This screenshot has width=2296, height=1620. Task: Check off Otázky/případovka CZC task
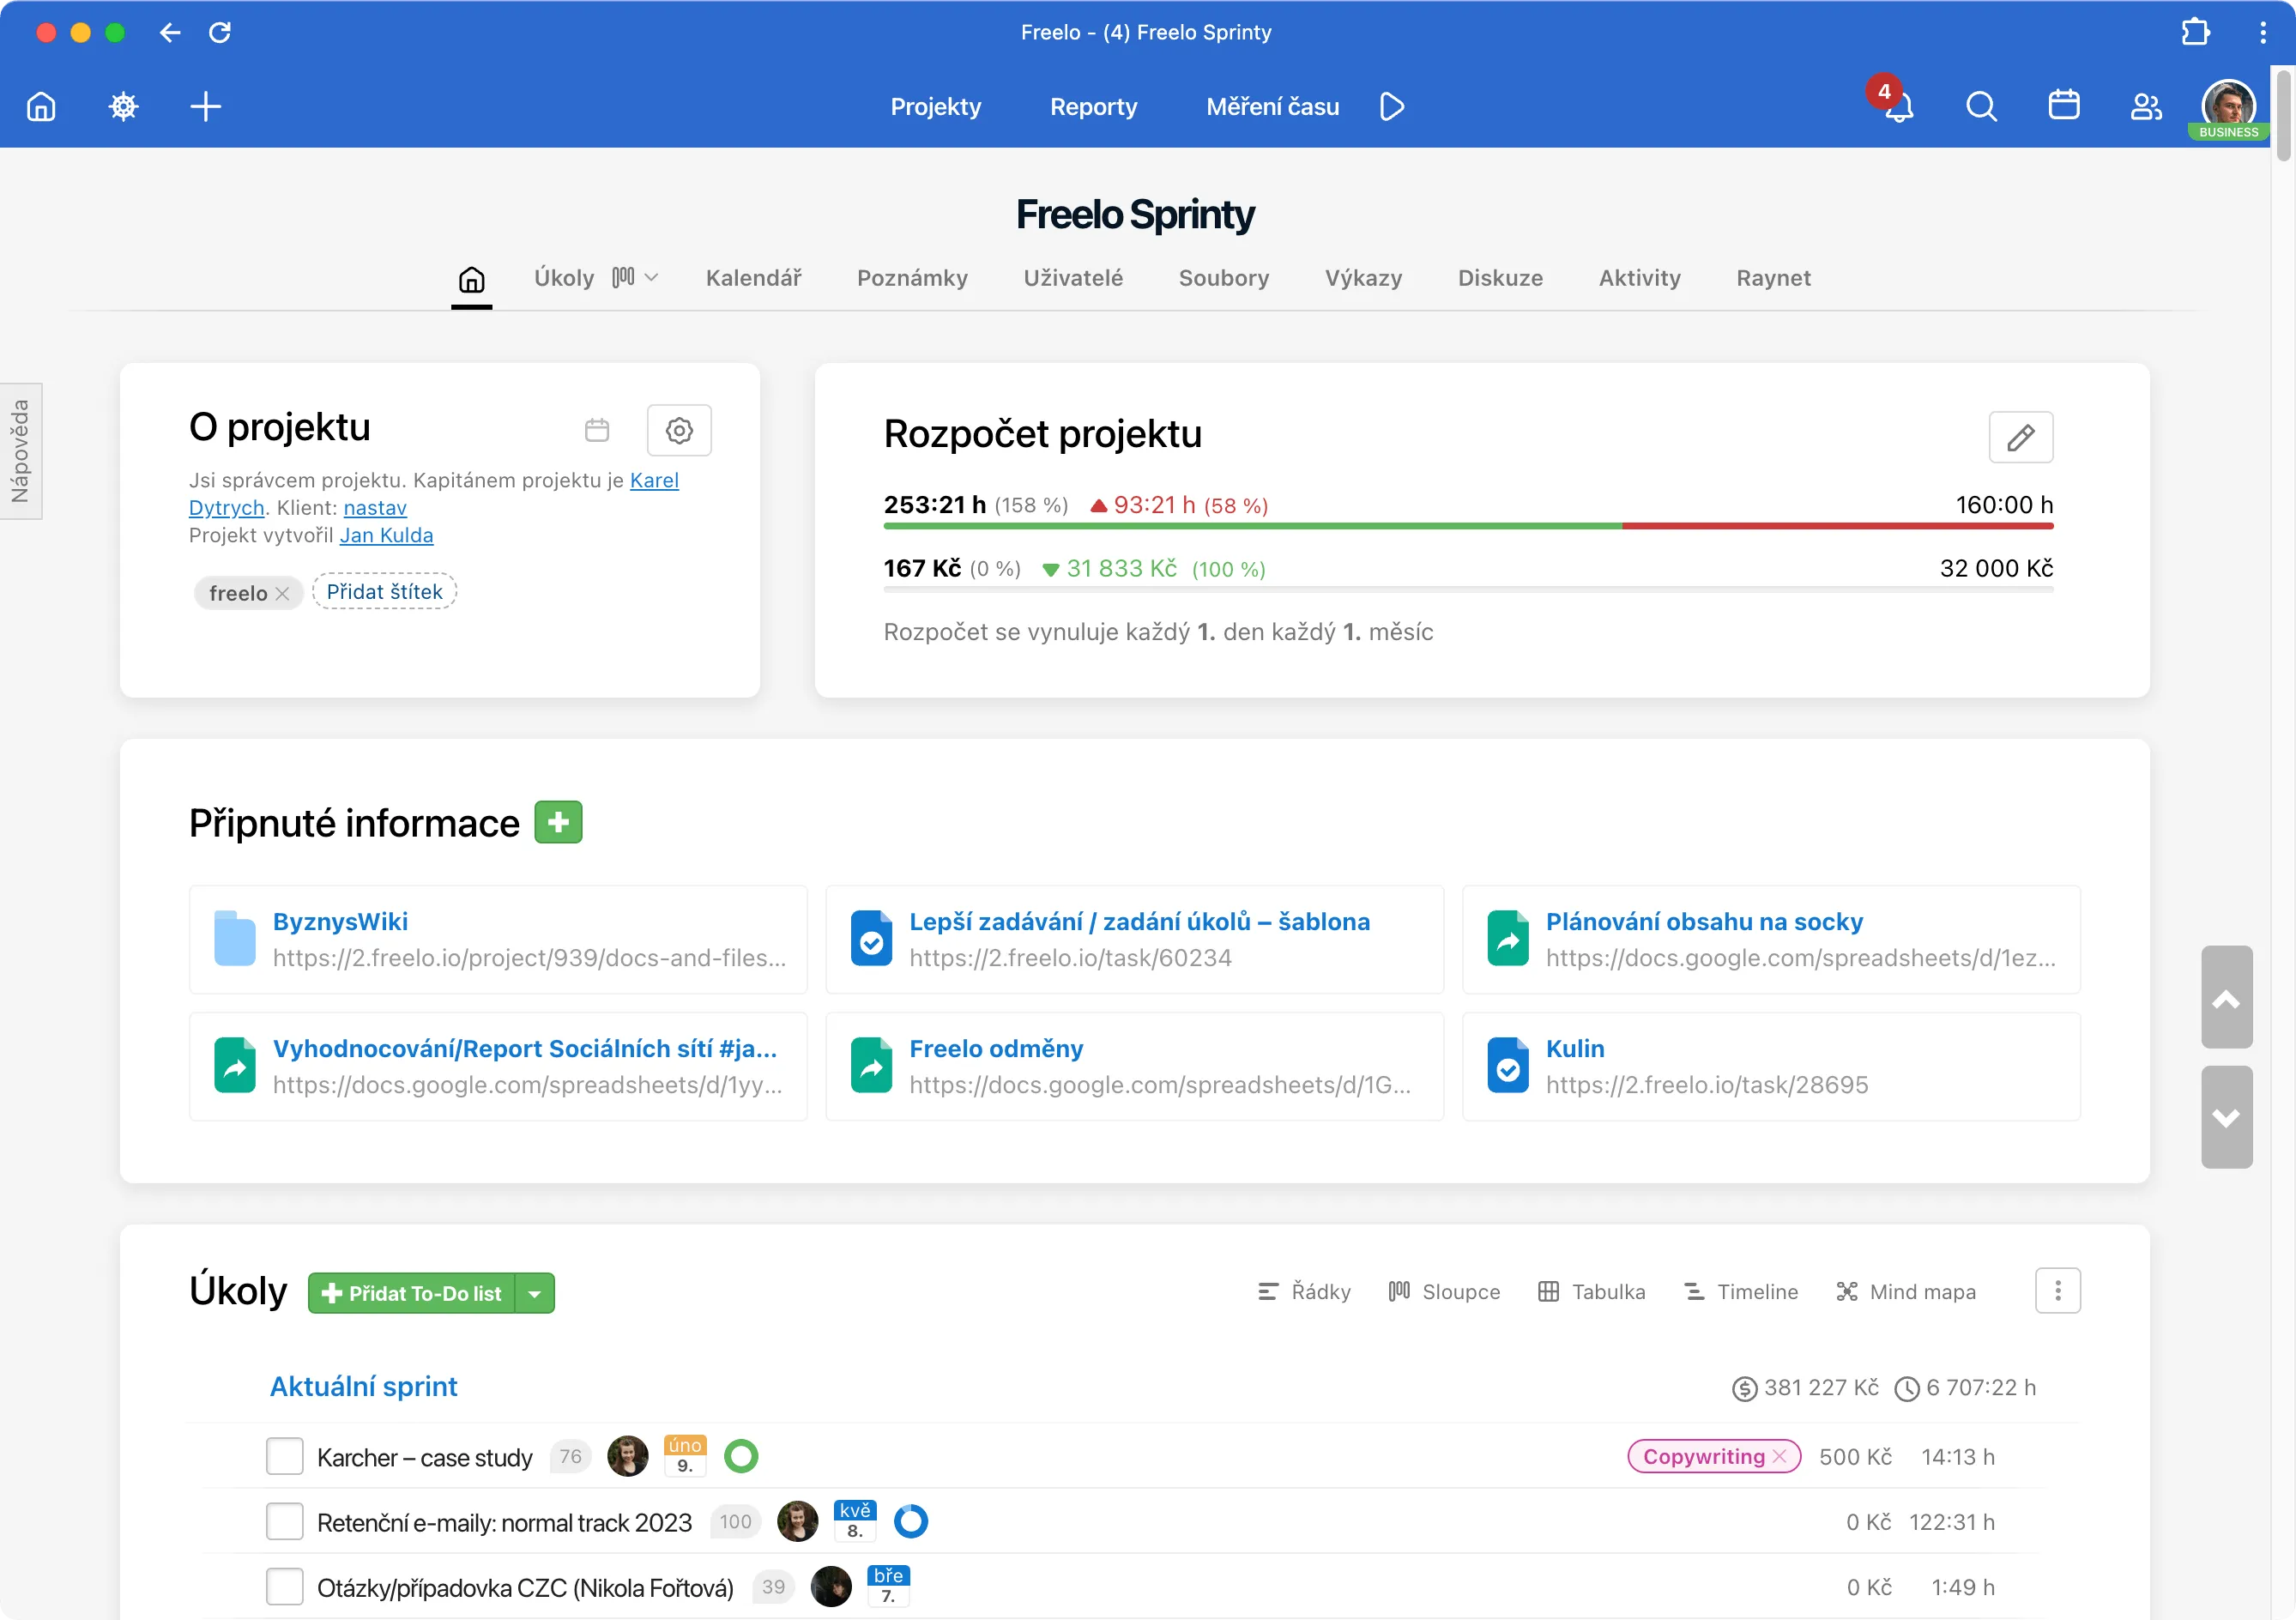coord(284,1586)
